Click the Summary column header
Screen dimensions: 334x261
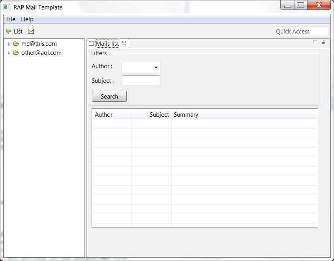coord(244,115)
